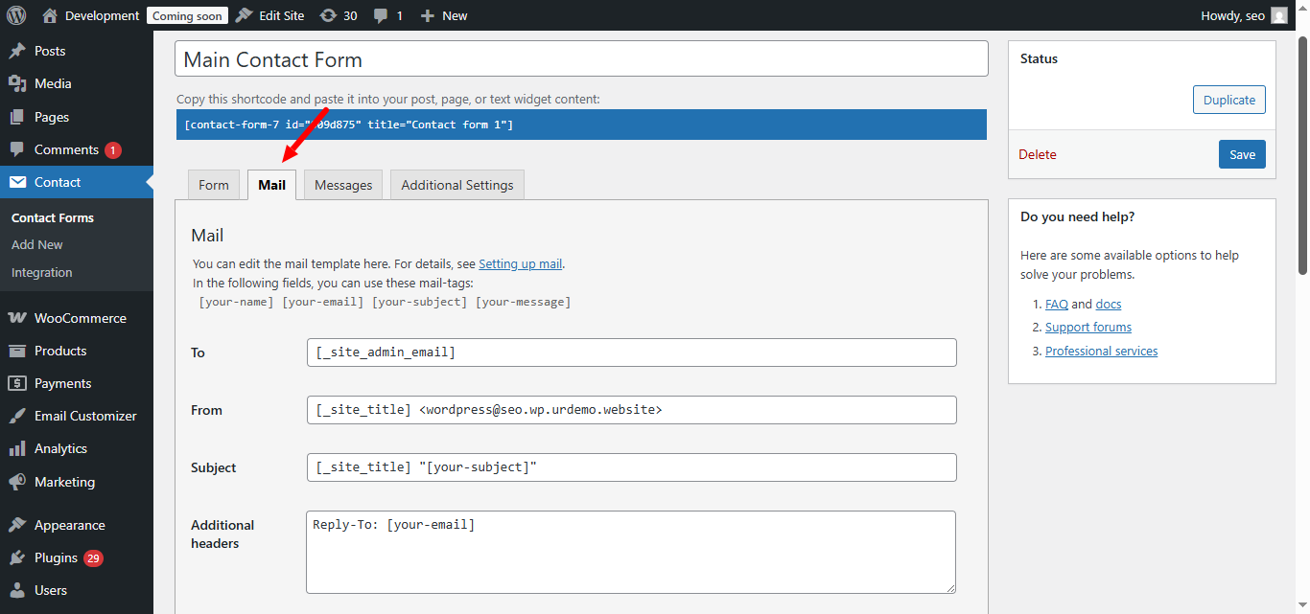Open the Additional Settings tab

tap(457, 185)
